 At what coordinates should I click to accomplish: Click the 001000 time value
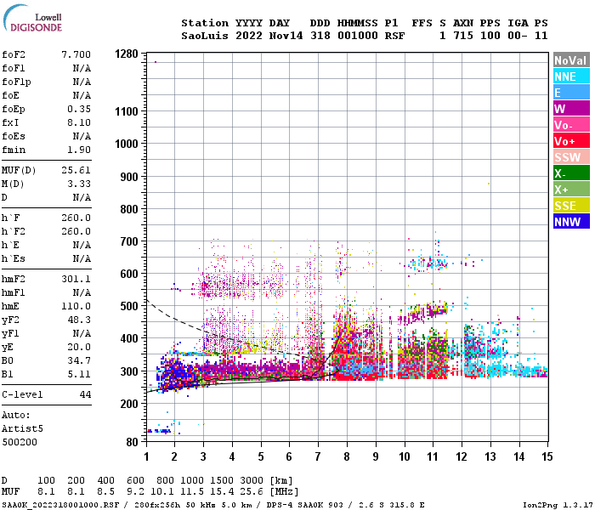(x=358, y=36)
